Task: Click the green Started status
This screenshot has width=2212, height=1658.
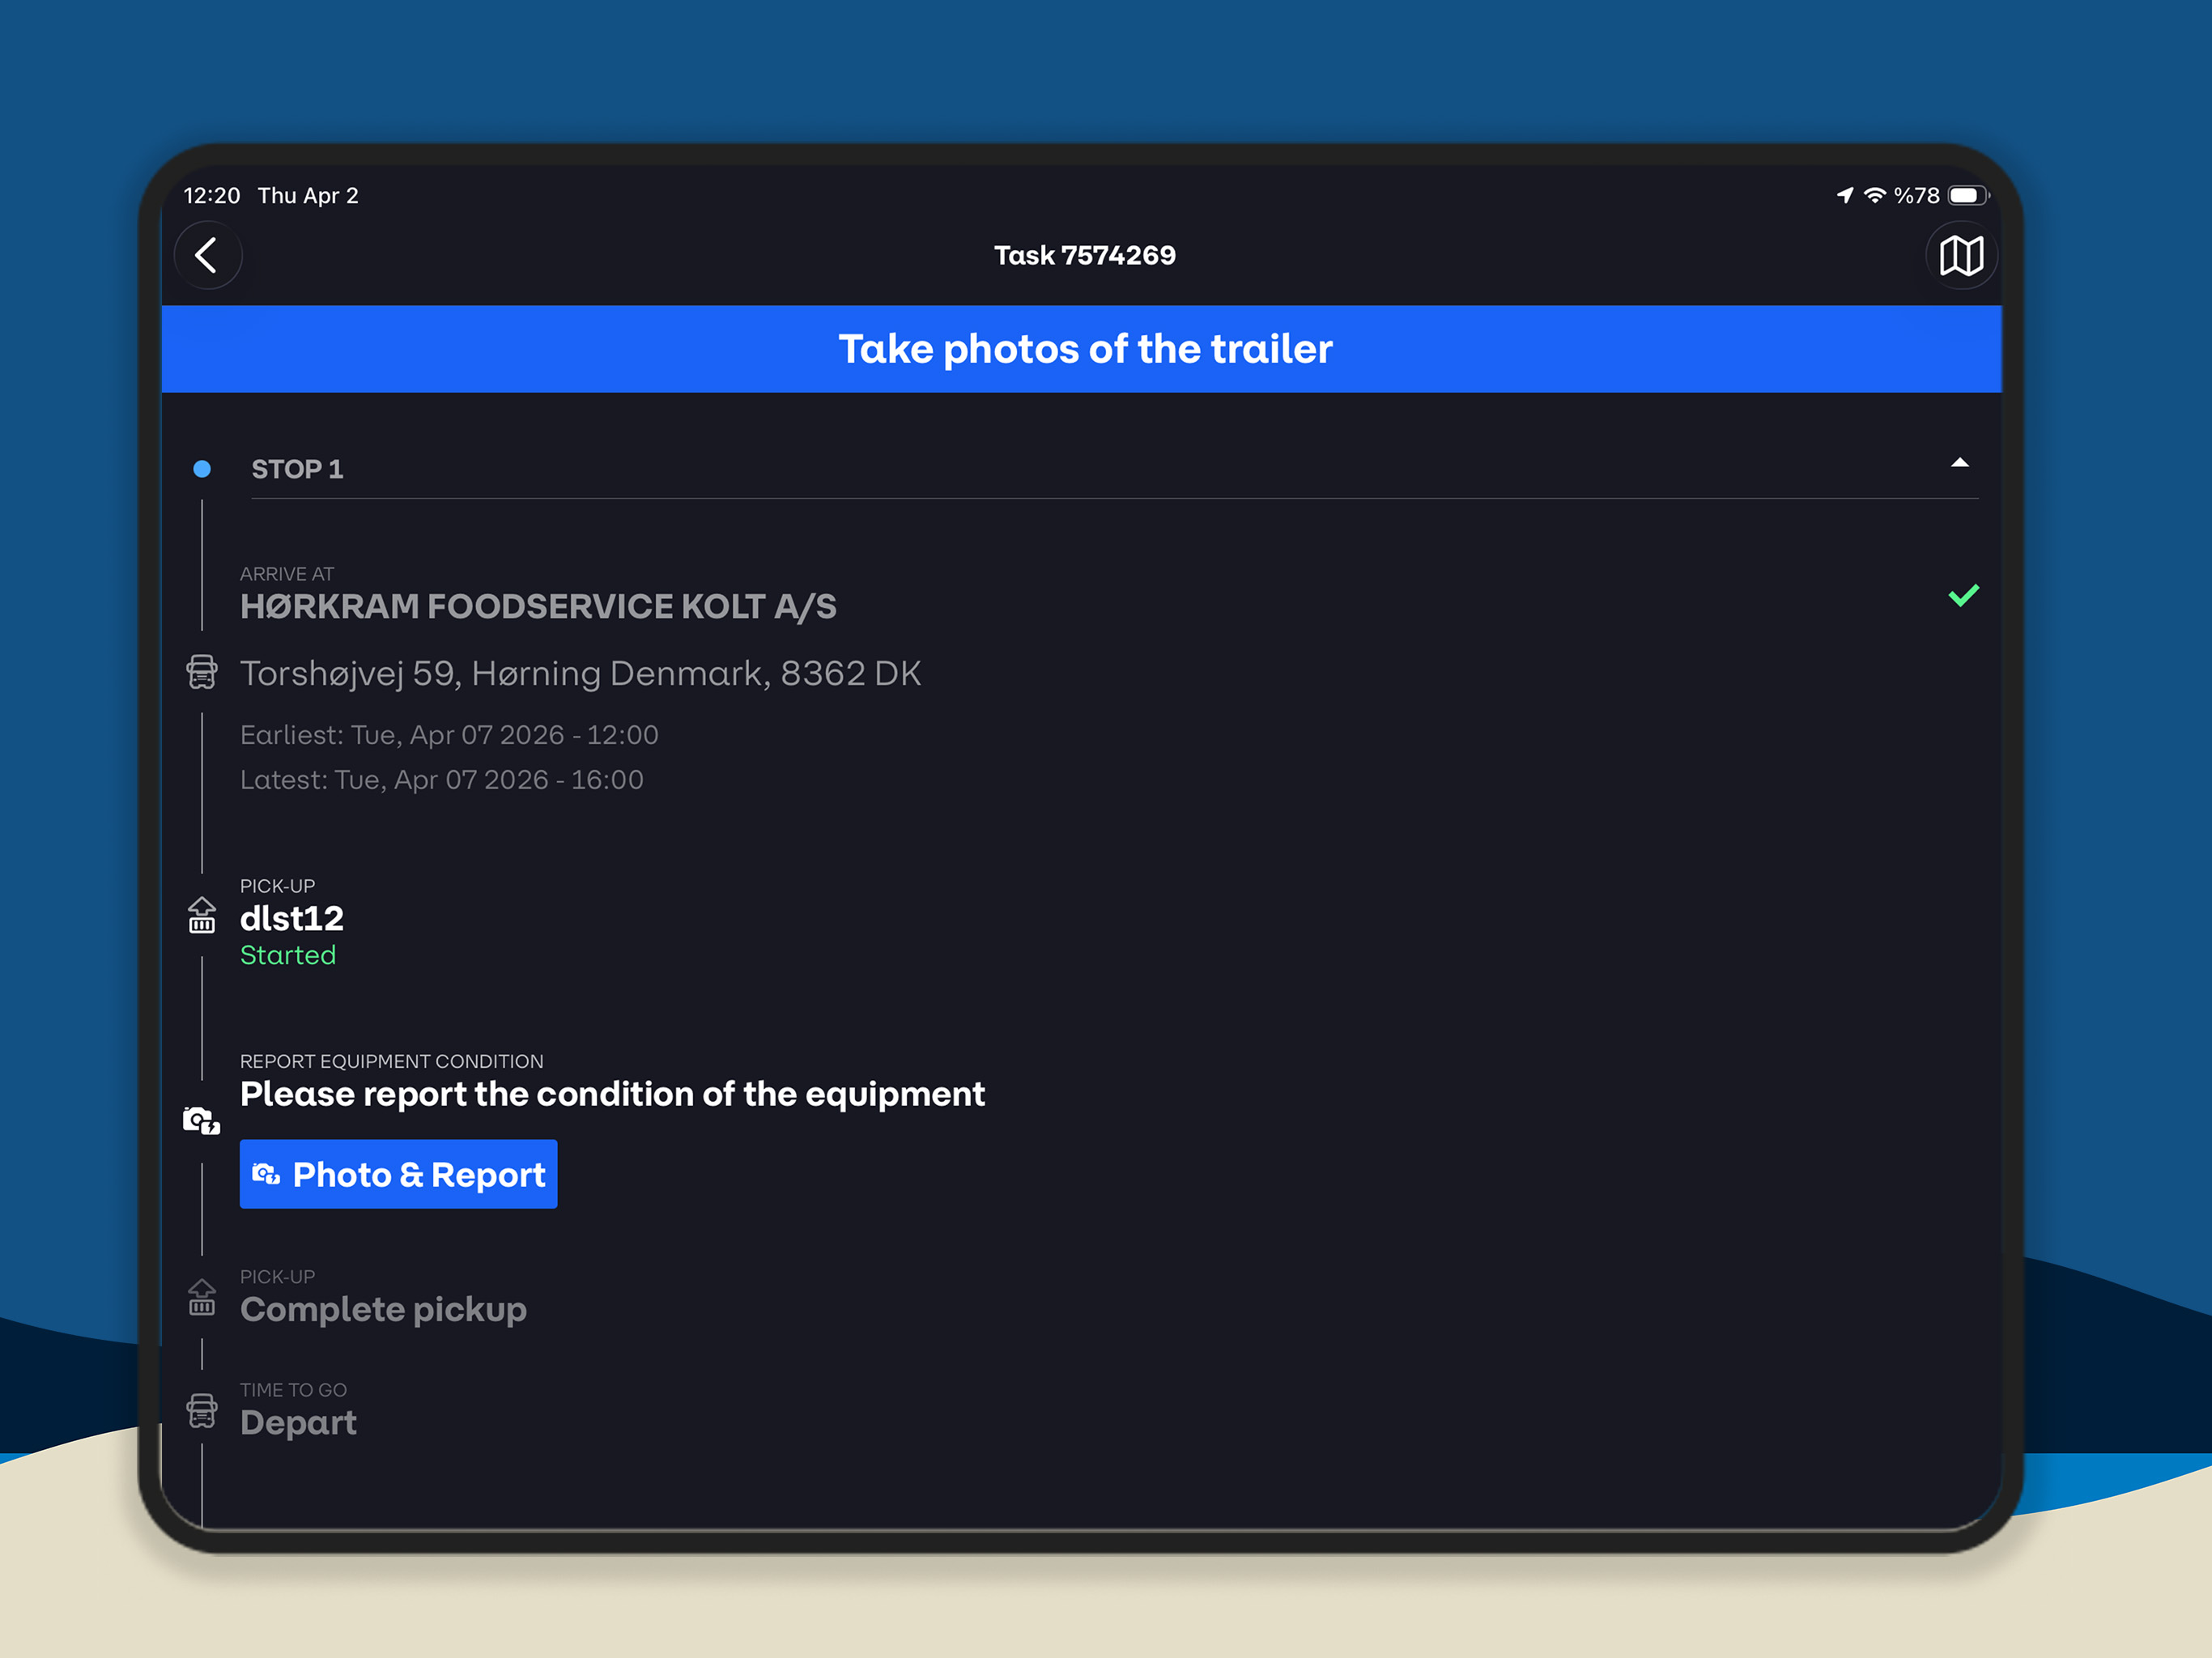Action: click(288, 955)
